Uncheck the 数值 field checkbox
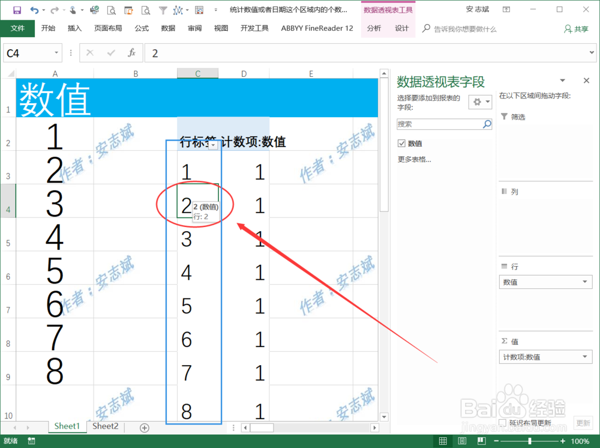Screen dimensions: 600x448 click(x=401, y=143)
